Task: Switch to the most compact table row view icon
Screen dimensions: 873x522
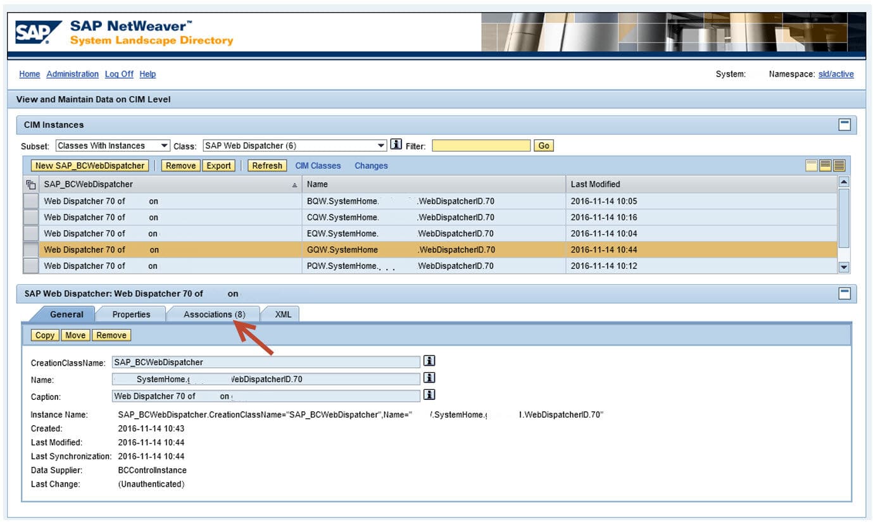Action: (839, 166)
